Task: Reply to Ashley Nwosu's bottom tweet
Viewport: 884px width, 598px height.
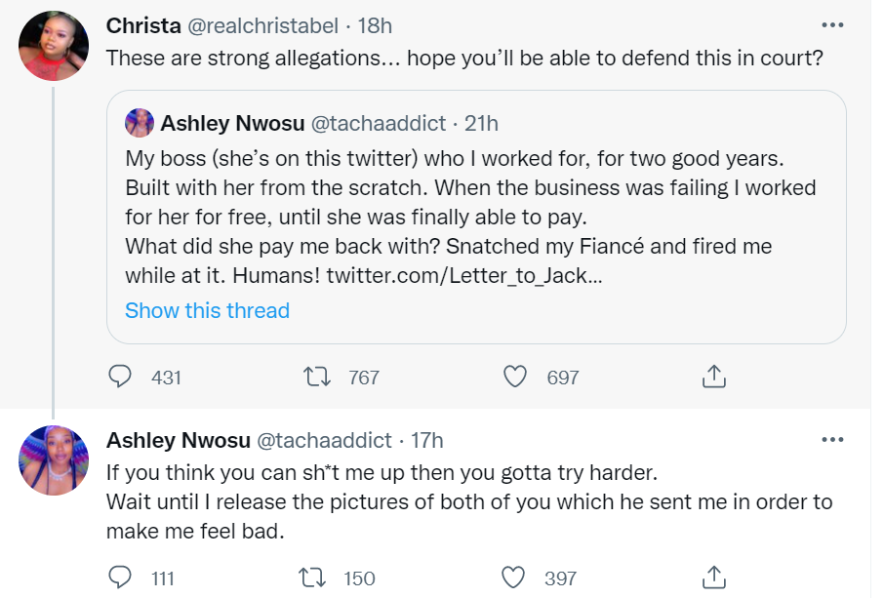Action: point(120,578)
